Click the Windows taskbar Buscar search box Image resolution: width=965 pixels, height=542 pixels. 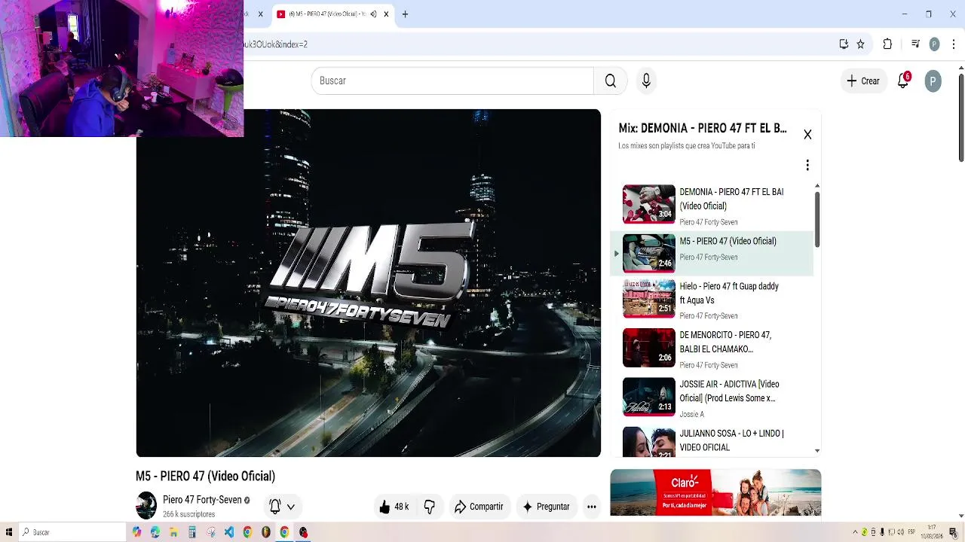click(72, 532)
